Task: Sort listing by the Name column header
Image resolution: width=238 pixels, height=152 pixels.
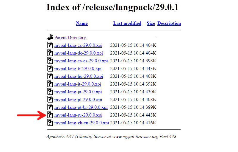Action: (x=82, y=23)
